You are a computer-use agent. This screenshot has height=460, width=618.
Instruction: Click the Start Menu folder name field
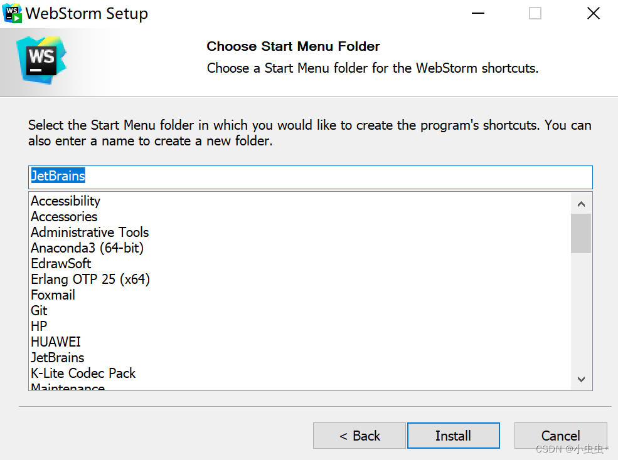tap(310, 177)
